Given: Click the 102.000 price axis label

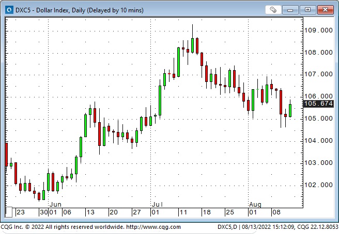Looking at the screenshot, I should (318, 185).
